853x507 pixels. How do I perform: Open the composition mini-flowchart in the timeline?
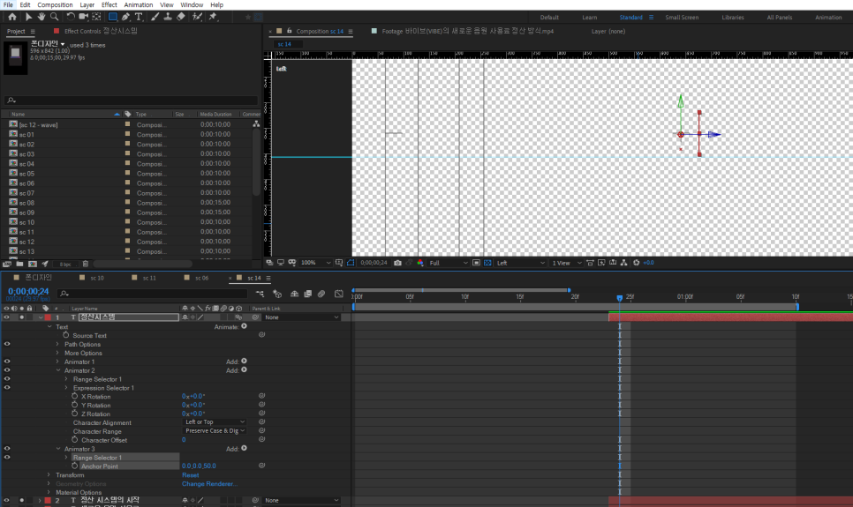(260, 294)
